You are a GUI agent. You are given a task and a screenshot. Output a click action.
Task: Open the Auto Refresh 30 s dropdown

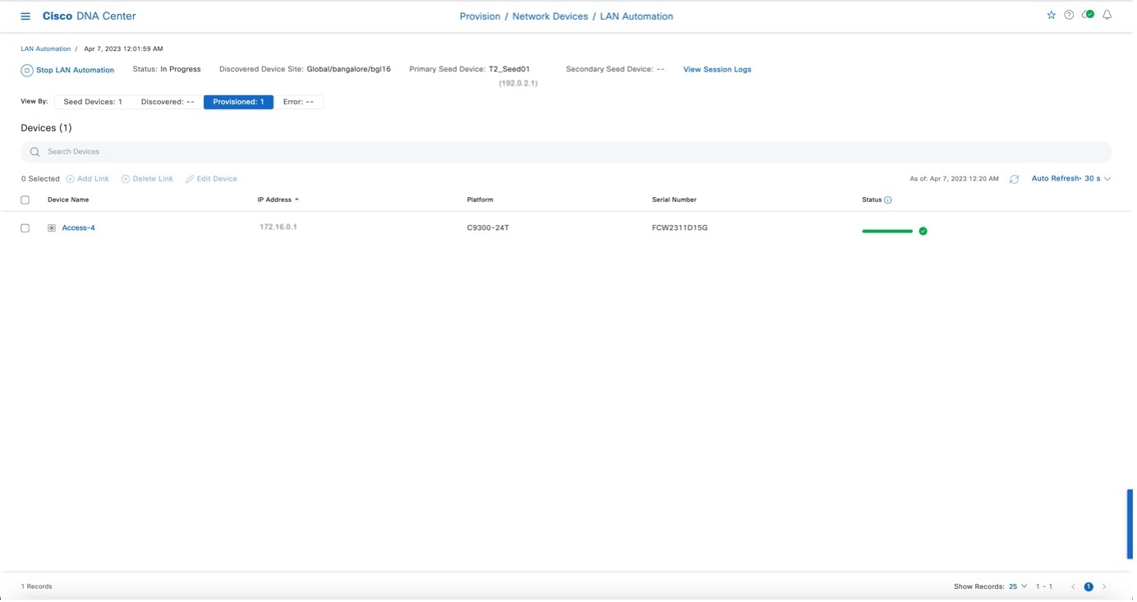click(x=1075, y=179)
